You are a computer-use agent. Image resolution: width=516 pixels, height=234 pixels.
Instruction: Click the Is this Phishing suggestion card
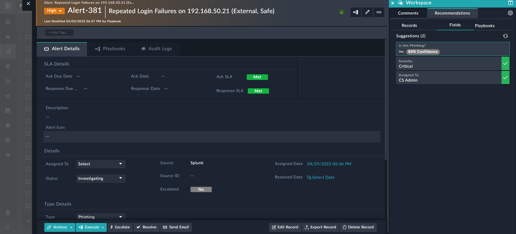(453, 49)
